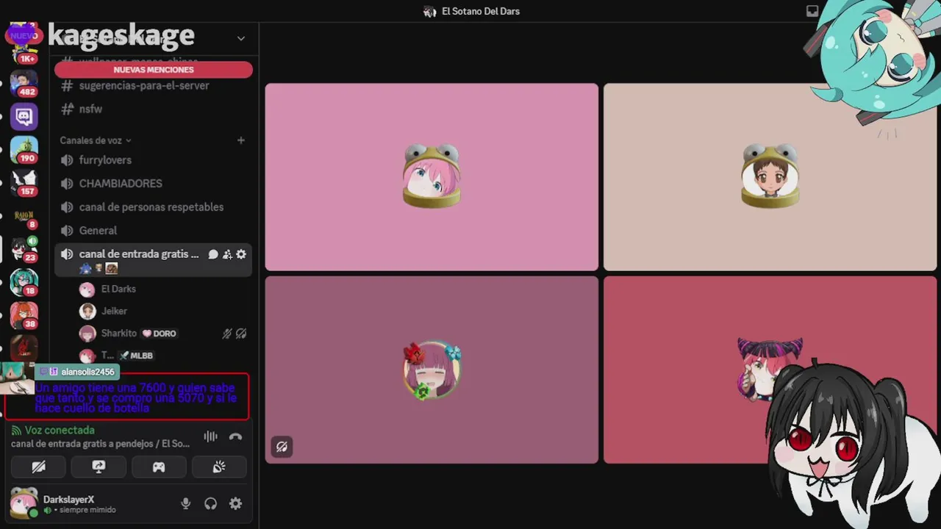941x529 pixels.
Task: Toggle headphone deafen
Action: pos(211,503)
